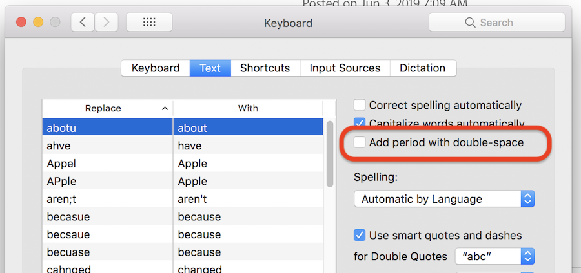Select the ahve replacement row
This screenshot has height=273, width=581.
pyautogui.click(x=107, y=146)
